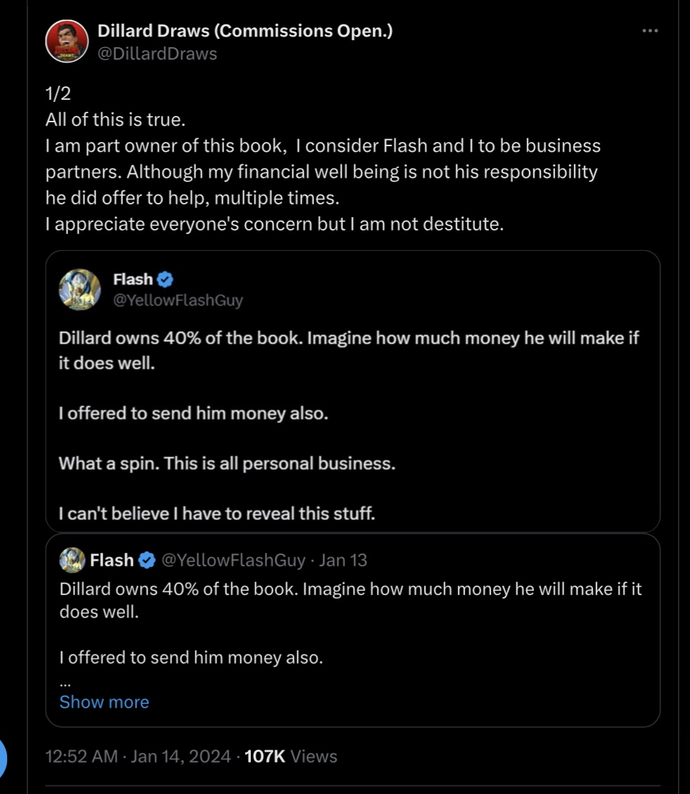Click the Jan 13 date on quoted tweet
690x794 pixels.
tap(343, 560)
